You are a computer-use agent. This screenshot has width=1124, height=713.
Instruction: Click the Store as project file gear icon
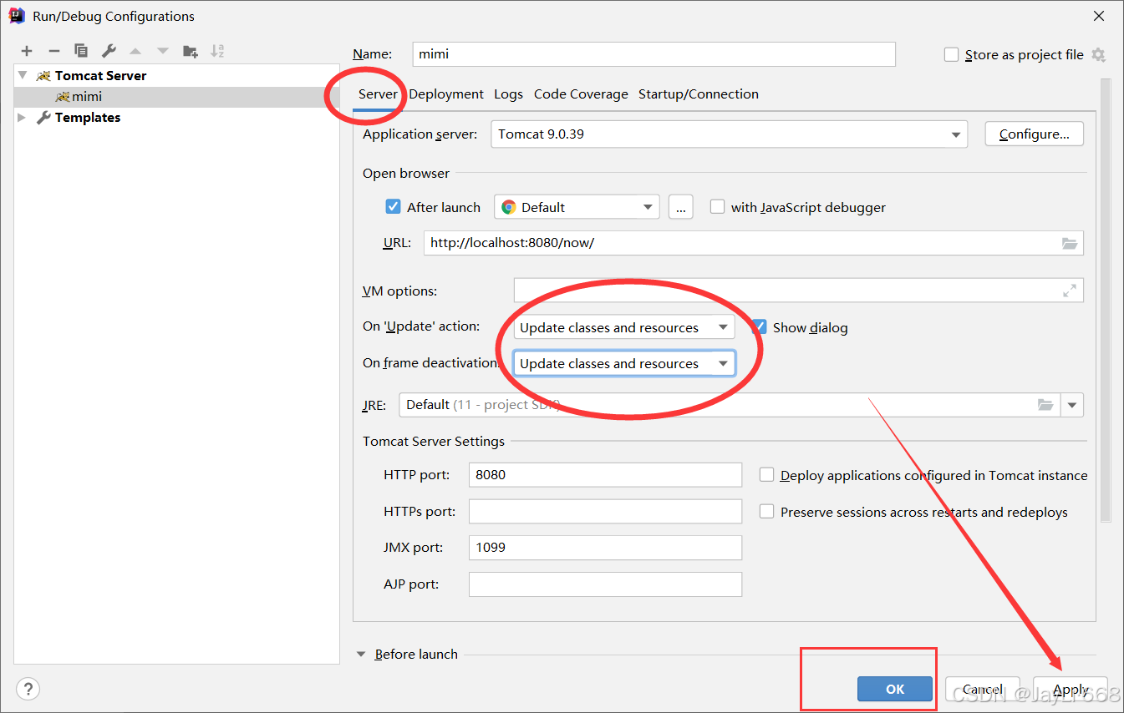[1098, 55]
